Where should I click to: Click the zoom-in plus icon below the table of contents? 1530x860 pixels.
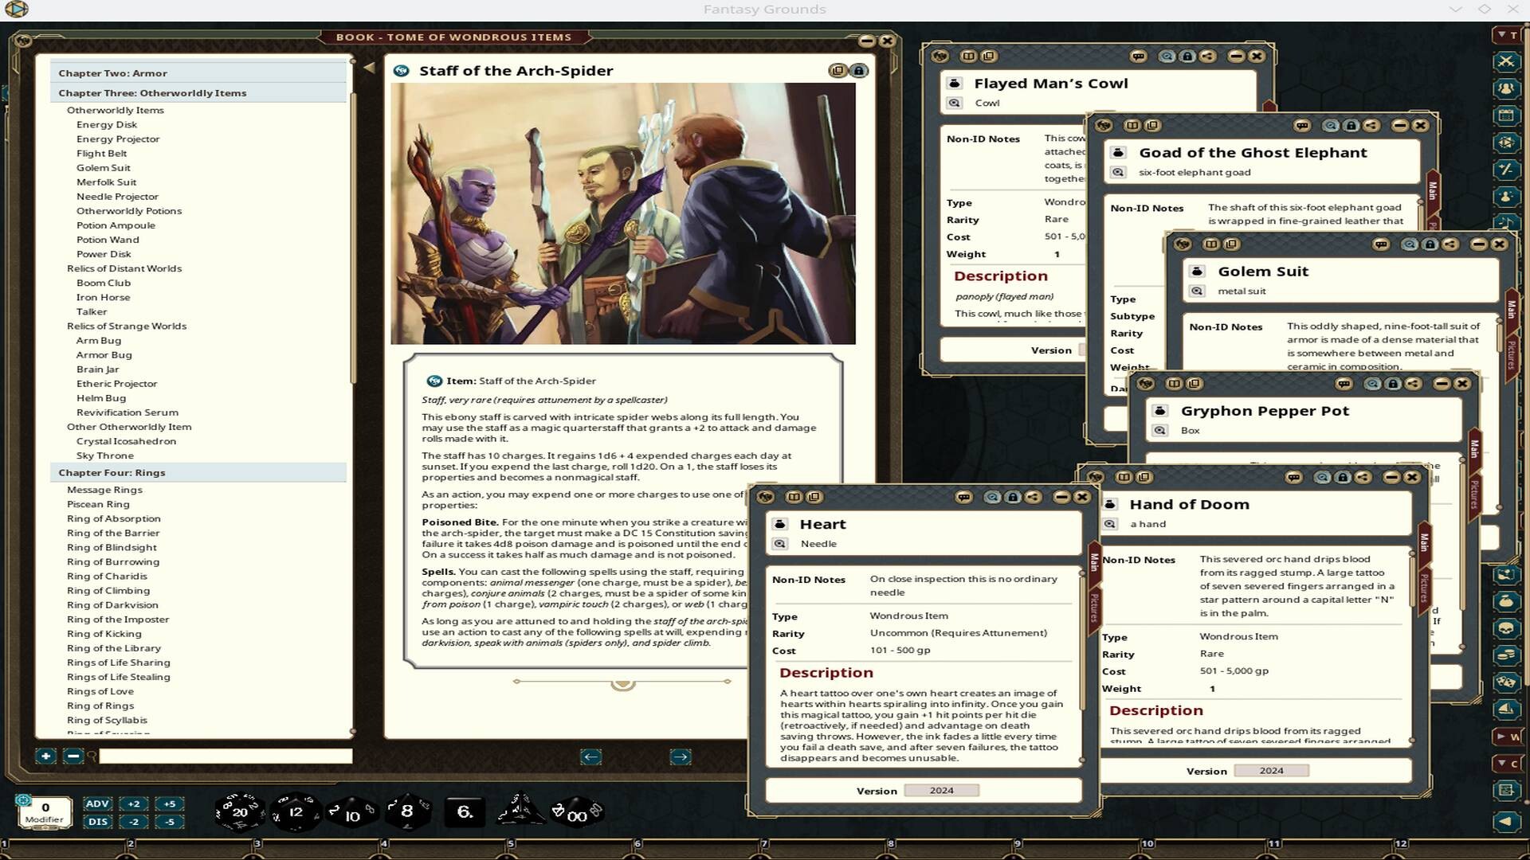(x=45, y=755)
